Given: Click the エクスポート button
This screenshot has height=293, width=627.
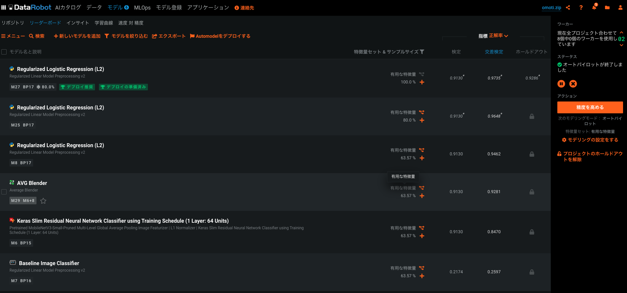Looking at the screenshot, I should pyautogui.click(x=169, y=36).
